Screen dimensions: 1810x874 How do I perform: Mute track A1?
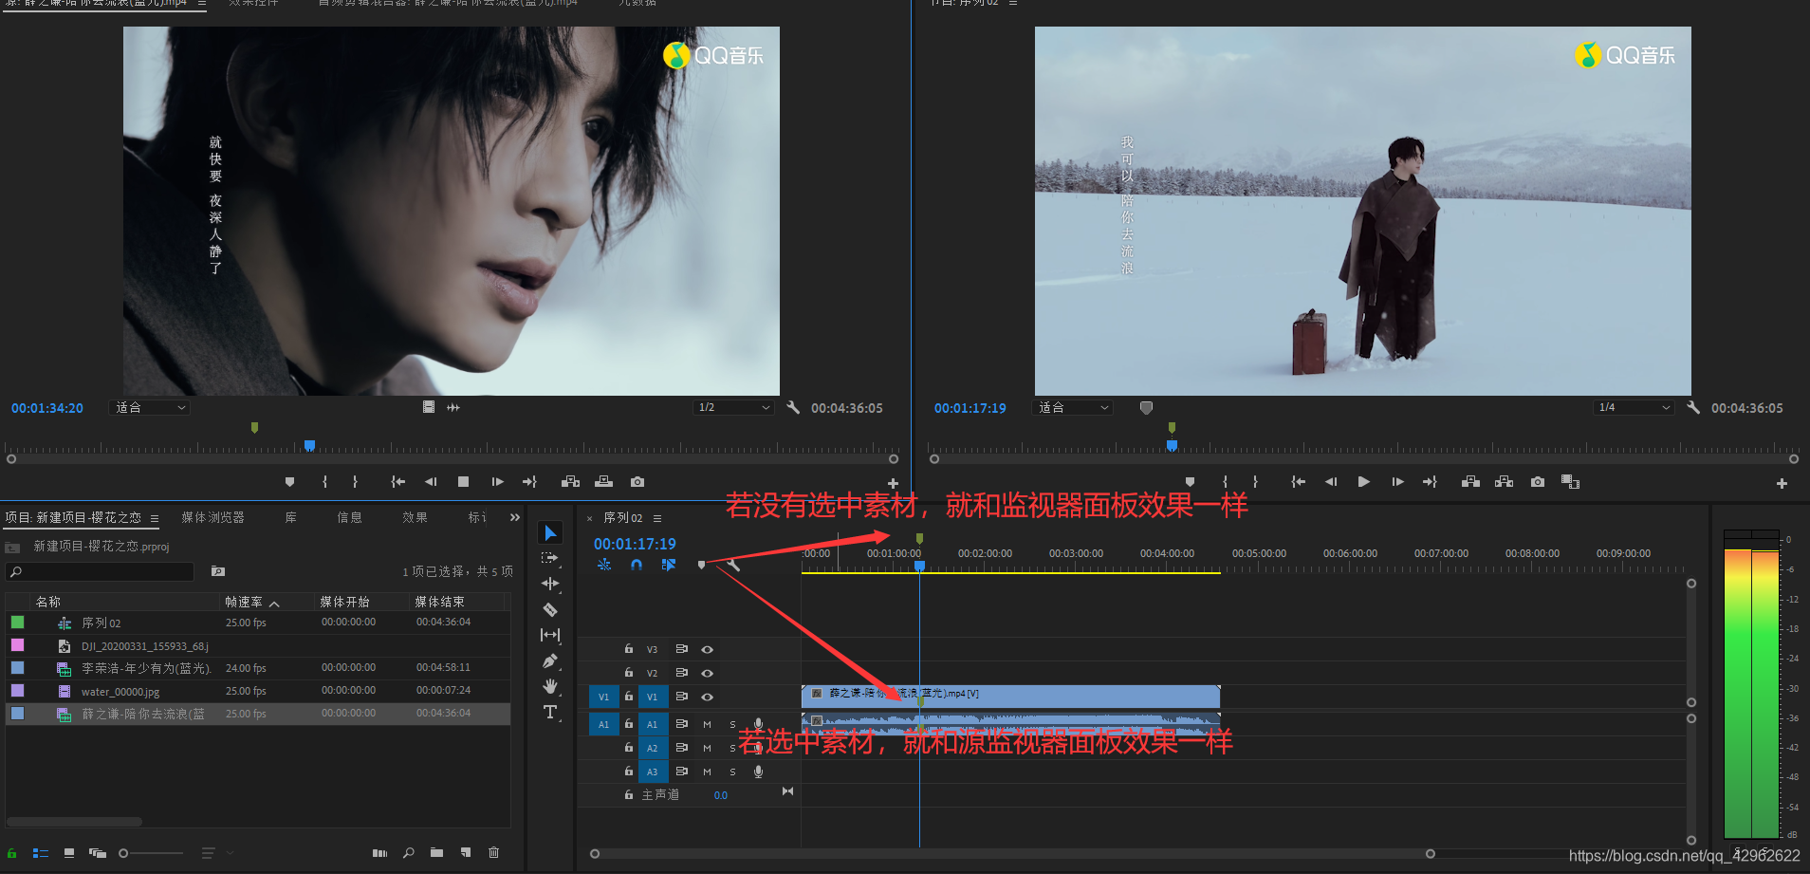(x=707, y=724)
